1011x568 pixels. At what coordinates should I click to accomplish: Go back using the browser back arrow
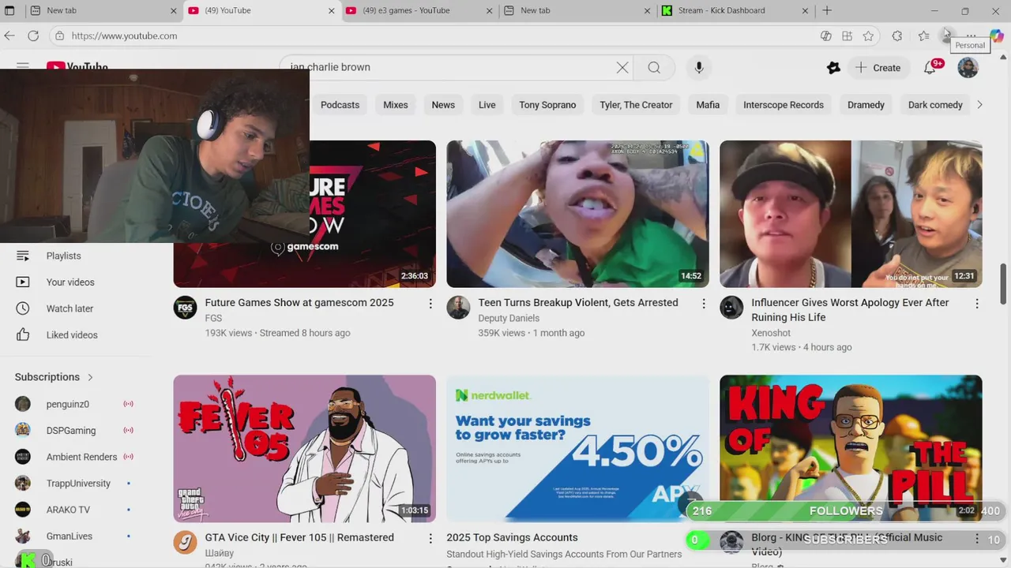point(9,35)
